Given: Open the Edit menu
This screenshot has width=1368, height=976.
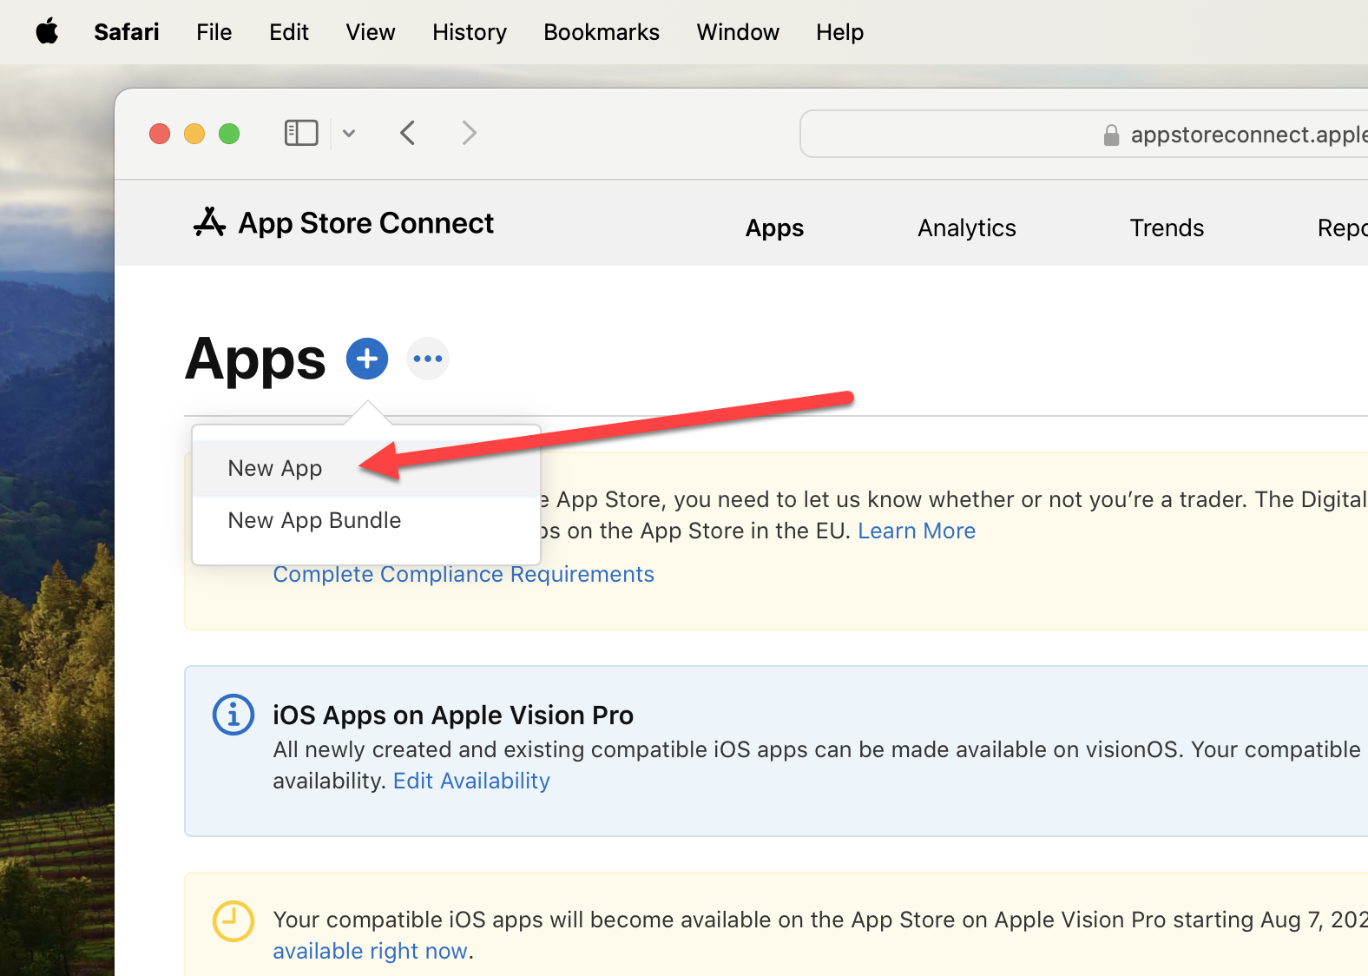Looking at the screenshot, I should 289,32.
